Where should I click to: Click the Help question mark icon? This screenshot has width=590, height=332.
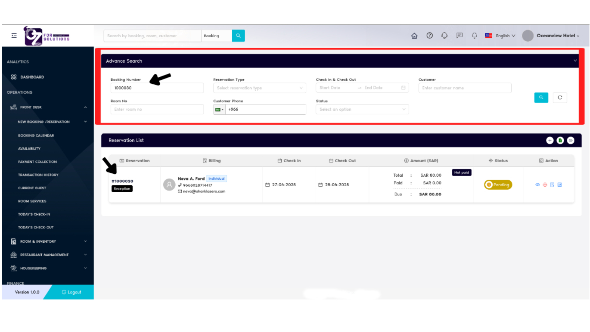coord(430,35)
